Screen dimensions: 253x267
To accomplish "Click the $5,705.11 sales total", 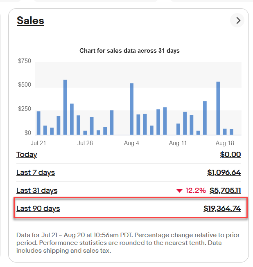I will (225, 191).
